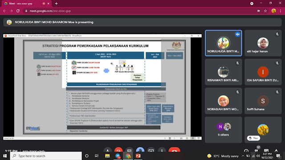Show hidden system tray icons chevron

pos(243,156)
